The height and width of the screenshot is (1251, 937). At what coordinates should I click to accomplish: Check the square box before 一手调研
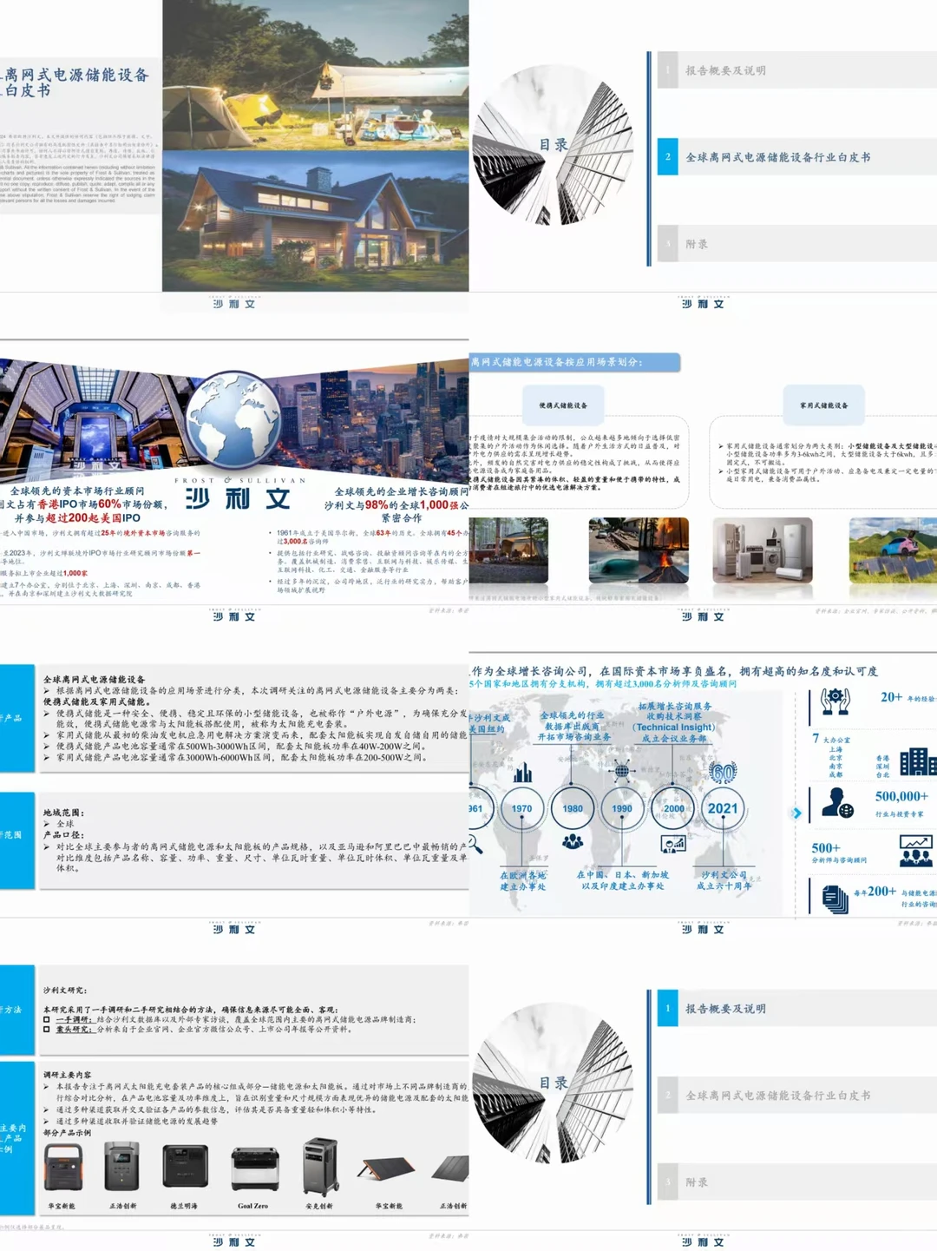(x=47, y=1019)
